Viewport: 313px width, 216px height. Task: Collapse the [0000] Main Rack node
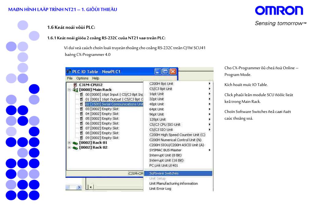point(69,90)
